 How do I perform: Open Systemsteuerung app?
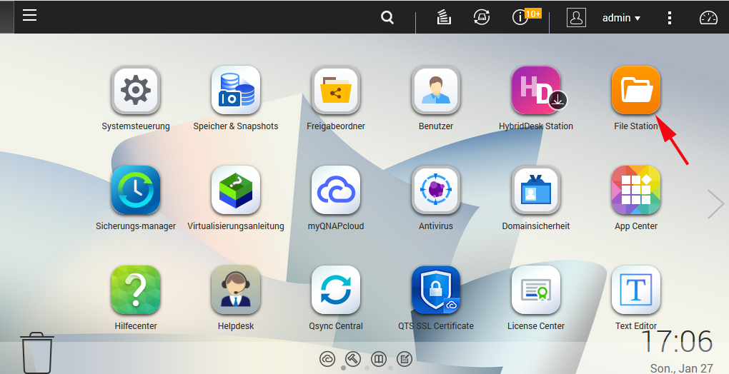(136, 90)
